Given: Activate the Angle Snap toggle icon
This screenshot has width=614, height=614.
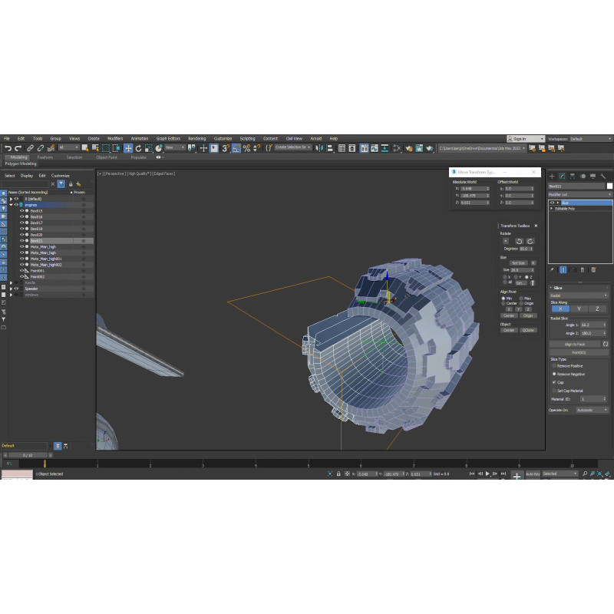Looking at the screenshot, I should tap(236, 147).
